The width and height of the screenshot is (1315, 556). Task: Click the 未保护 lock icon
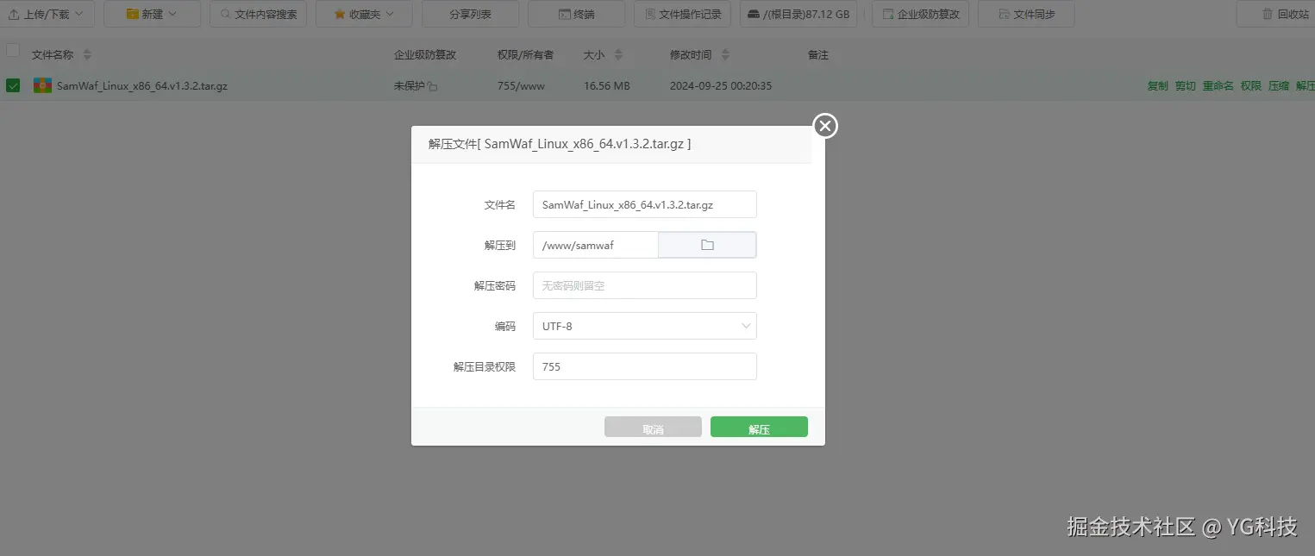pyautogui.click(x=433, y=87)
